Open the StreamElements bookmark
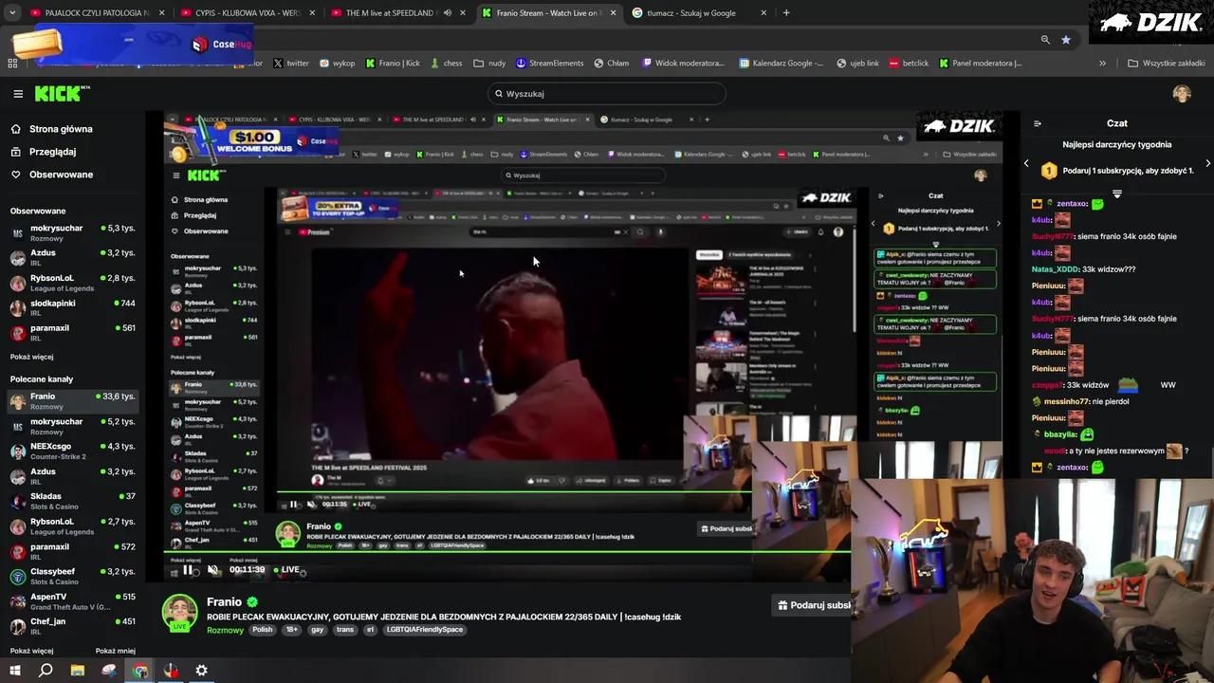 [x=550, y=64]
